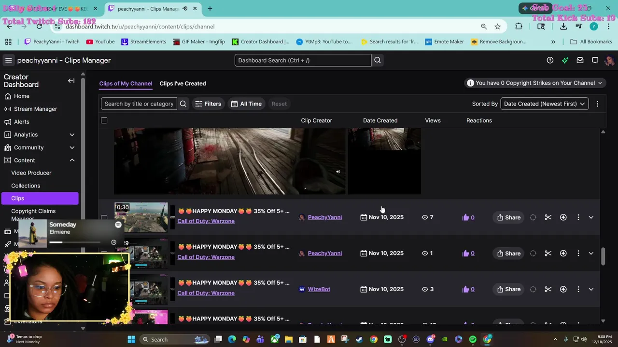The width and height of the screenshot is (618, 347).
Task: Click scissors icon on the 1-view clip row
Action: (x=548, y=253)
